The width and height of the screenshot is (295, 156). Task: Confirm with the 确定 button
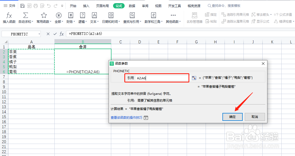(232, 117)
